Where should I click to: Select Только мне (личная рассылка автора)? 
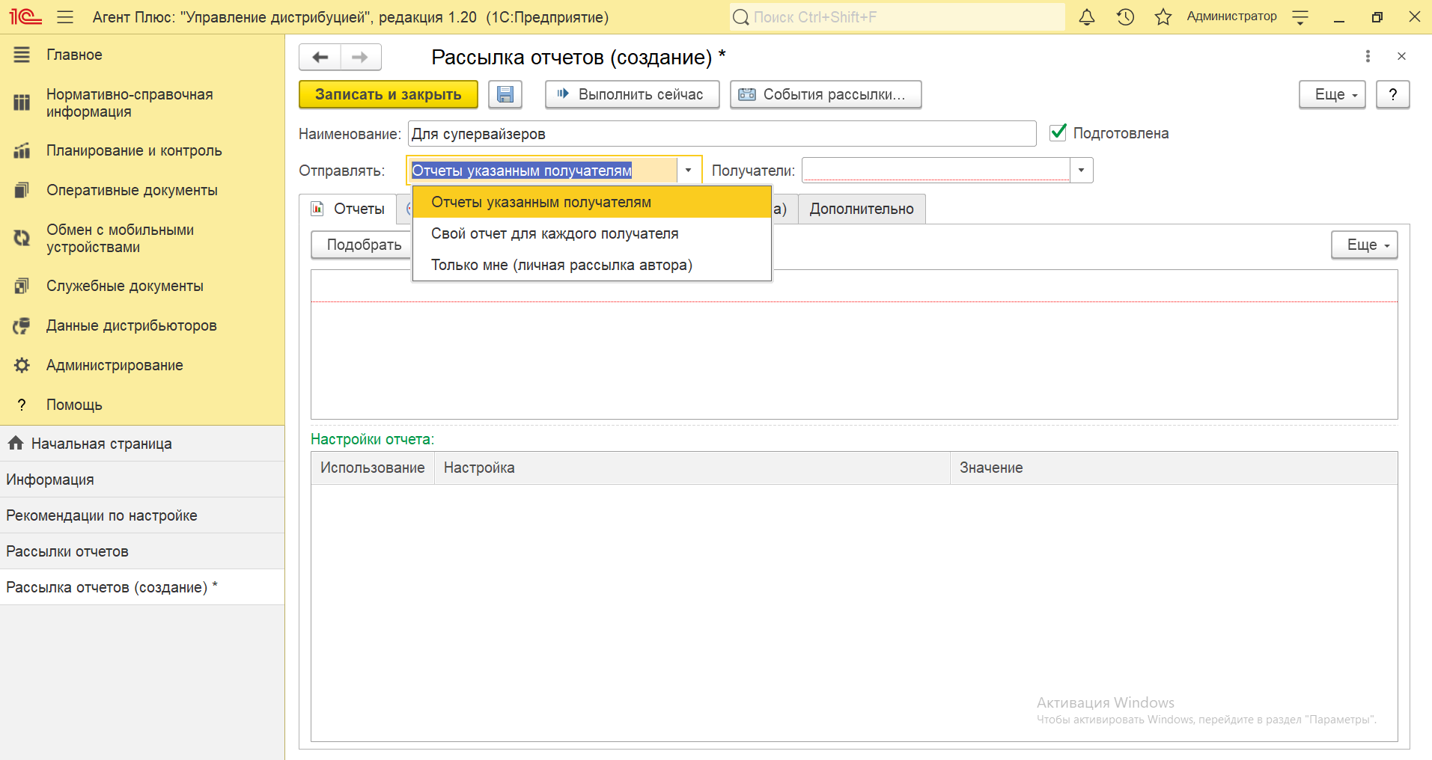(592, 265)
